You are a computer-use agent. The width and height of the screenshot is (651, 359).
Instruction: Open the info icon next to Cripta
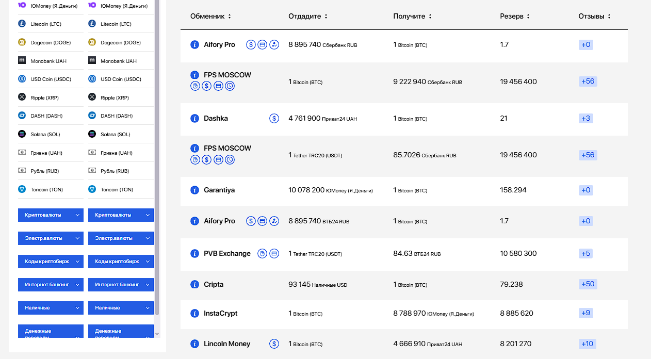click(x=194, y=284)
